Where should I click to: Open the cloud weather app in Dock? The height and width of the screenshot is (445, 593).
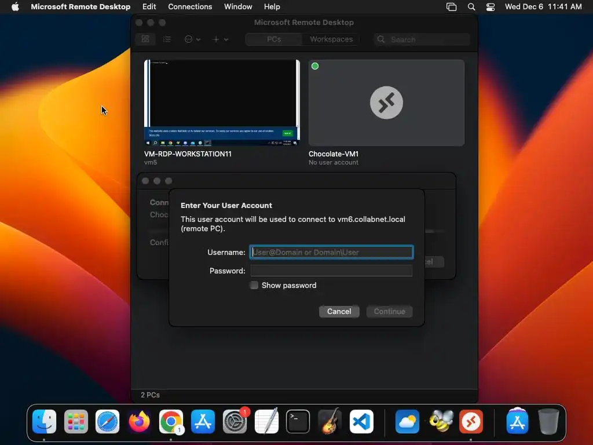tap(407, 422)
